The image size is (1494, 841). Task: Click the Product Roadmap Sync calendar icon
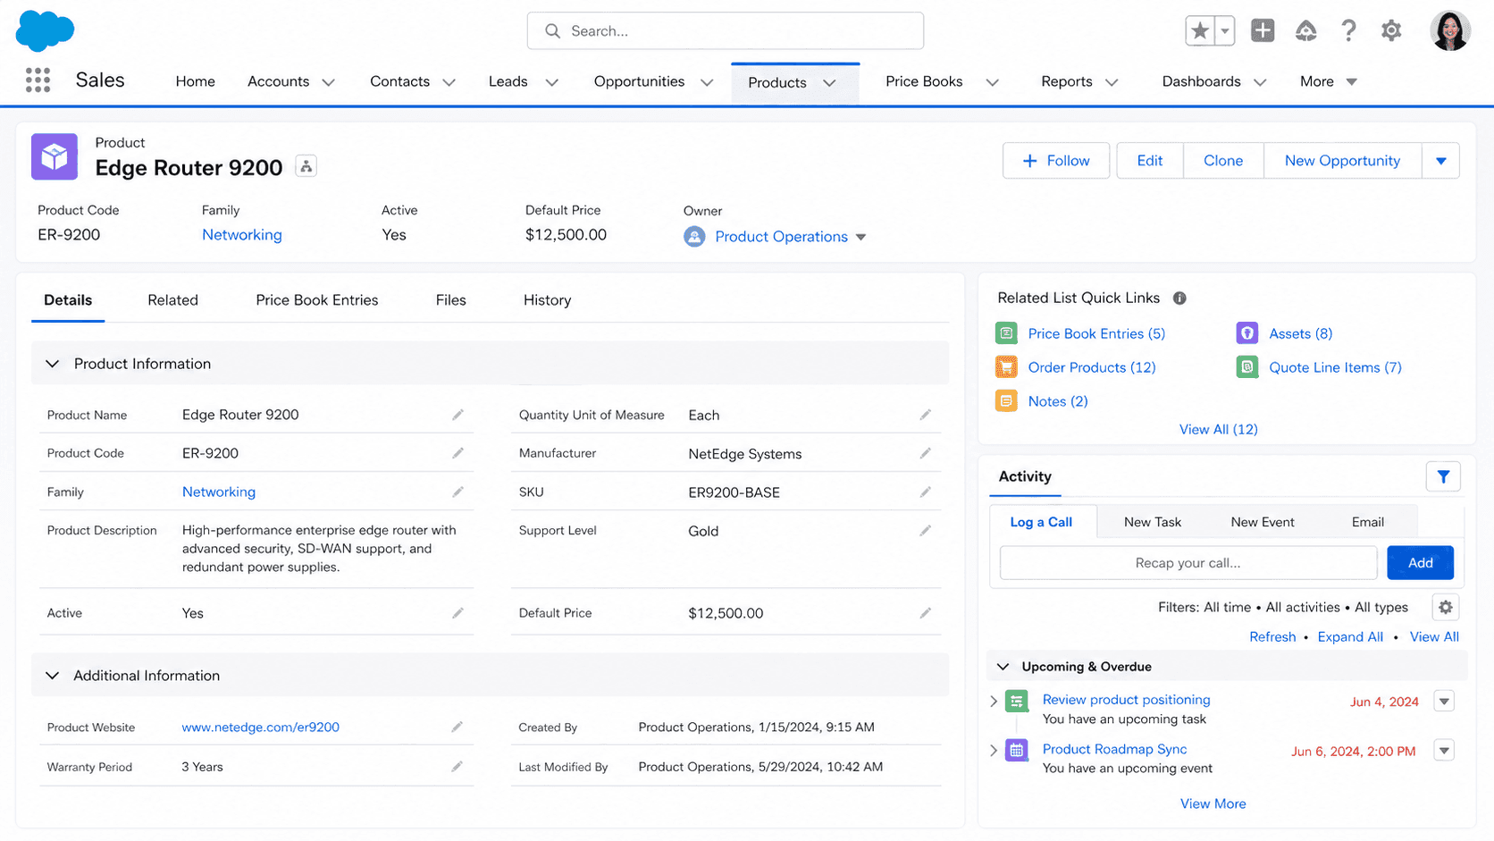point(1017,750)
